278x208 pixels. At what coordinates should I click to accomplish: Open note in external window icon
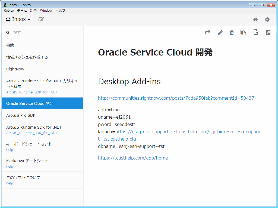(268, 32)
